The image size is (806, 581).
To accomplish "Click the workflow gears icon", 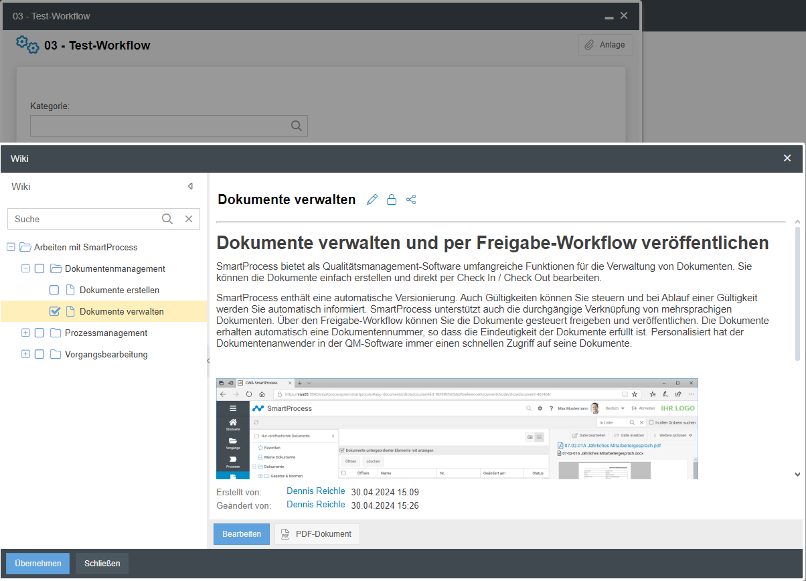I will [x=27, y=45].
